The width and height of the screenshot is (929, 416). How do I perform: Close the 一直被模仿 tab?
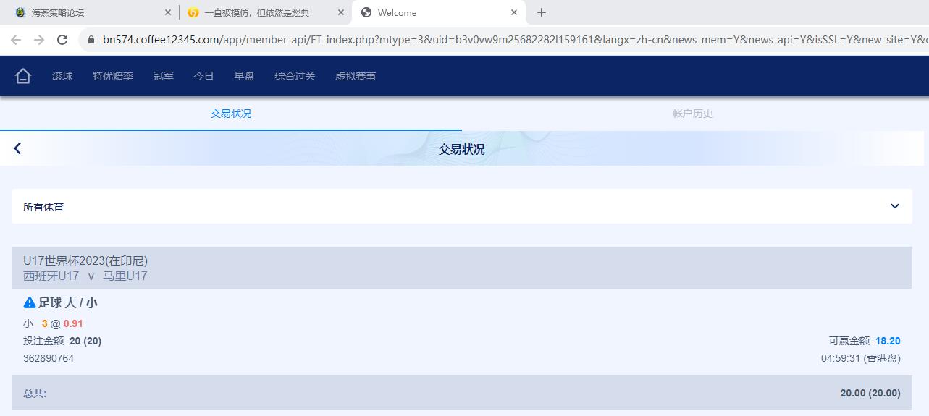(x=341, y=12)
